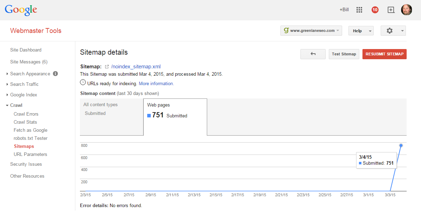Click external link icon beside sitemap name
This screenshot has width=421, height=212.
(x=107, y=67)
